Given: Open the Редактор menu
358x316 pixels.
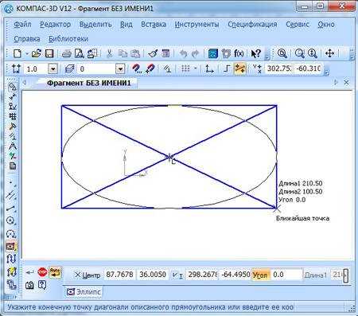Looking at the screenshot, I should (x=55, y=25).
